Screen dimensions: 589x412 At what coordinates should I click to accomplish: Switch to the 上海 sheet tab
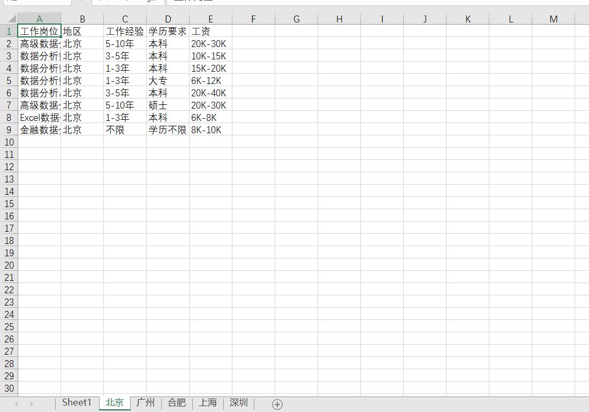(x=208, y=402)
